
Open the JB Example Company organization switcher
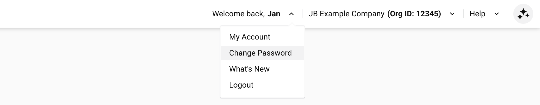pyautogui.click(x=347, y=14)
